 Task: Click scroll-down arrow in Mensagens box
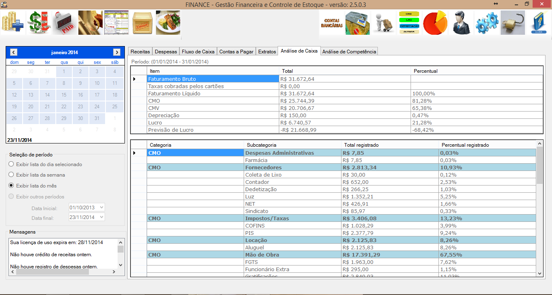point(120,265)
